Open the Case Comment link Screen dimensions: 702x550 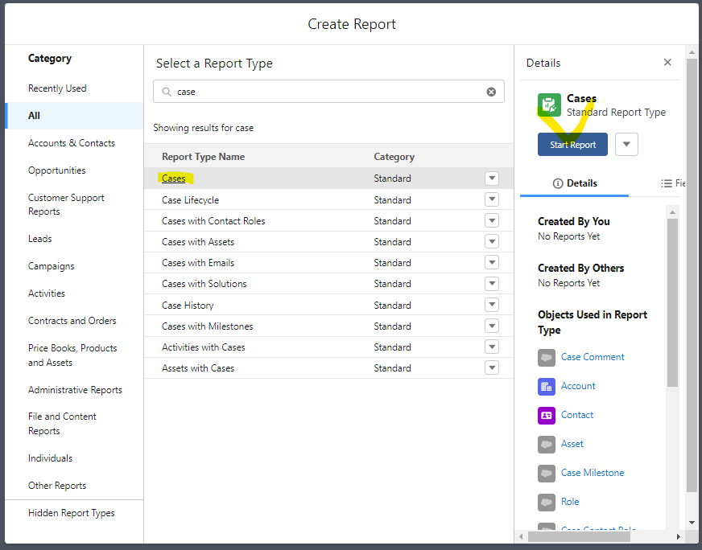(593, 357)
